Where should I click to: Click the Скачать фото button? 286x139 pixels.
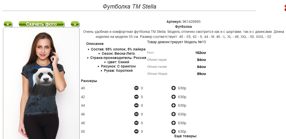[41, 24]
